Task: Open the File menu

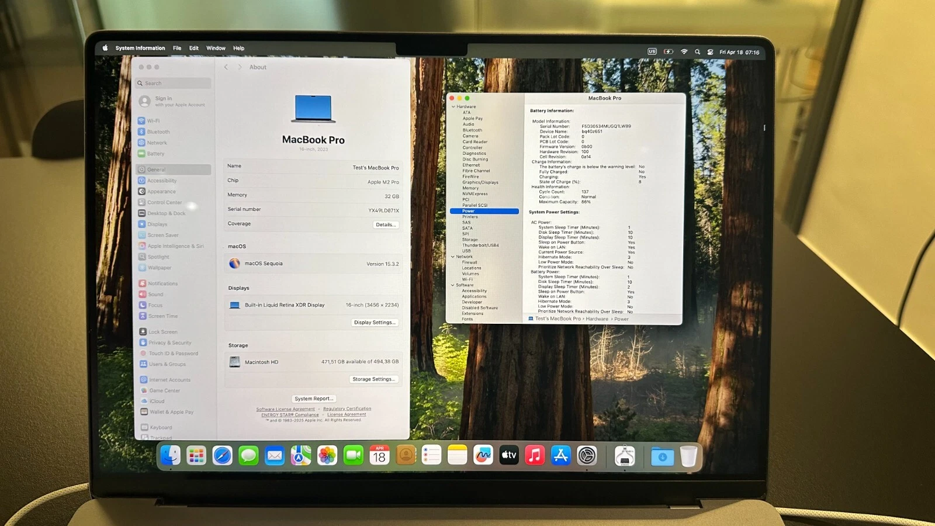Action: pos(177,48)
